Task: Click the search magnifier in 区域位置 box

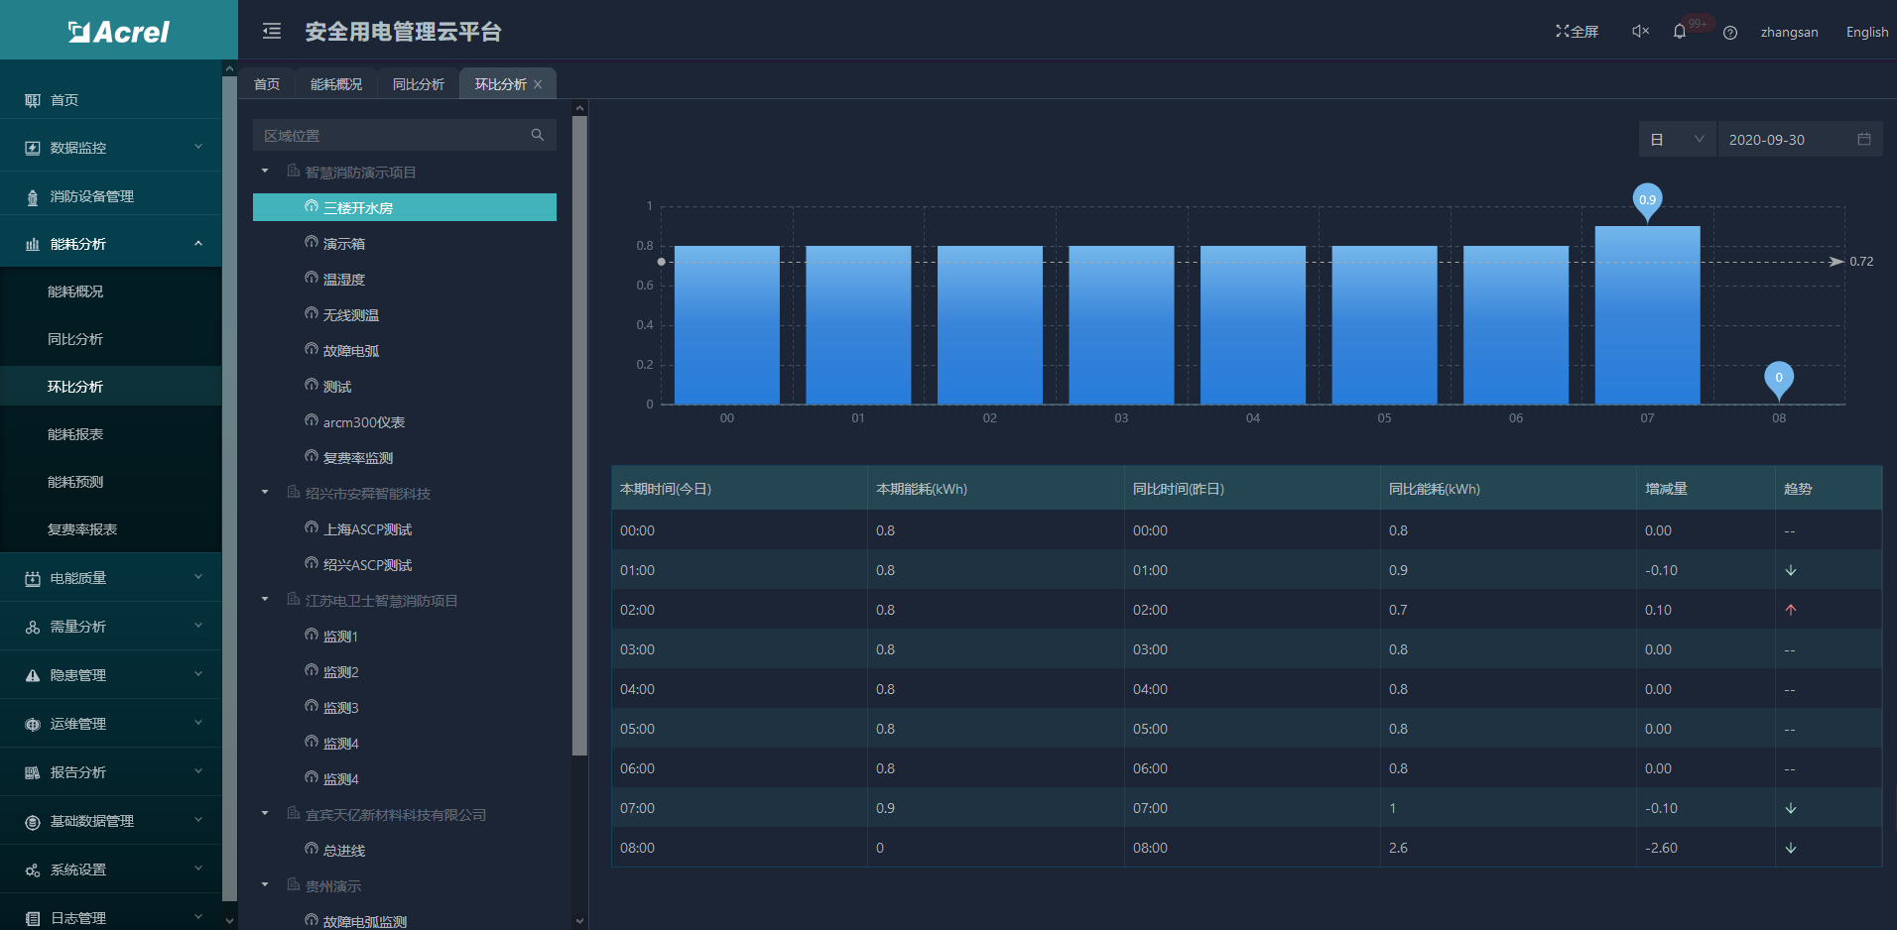Action: point(538,135)
